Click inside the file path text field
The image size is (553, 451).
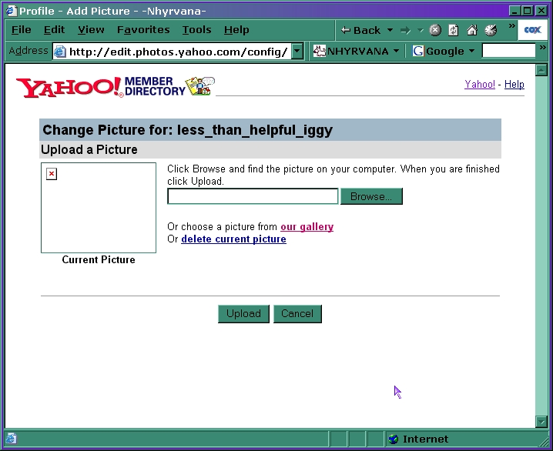click(x=253, y=197)
